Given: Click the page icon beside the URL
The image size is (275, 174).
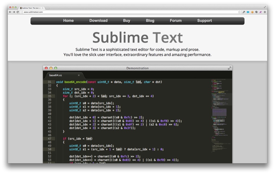Looking at the screenshot, I should click(x=22, y=12).
